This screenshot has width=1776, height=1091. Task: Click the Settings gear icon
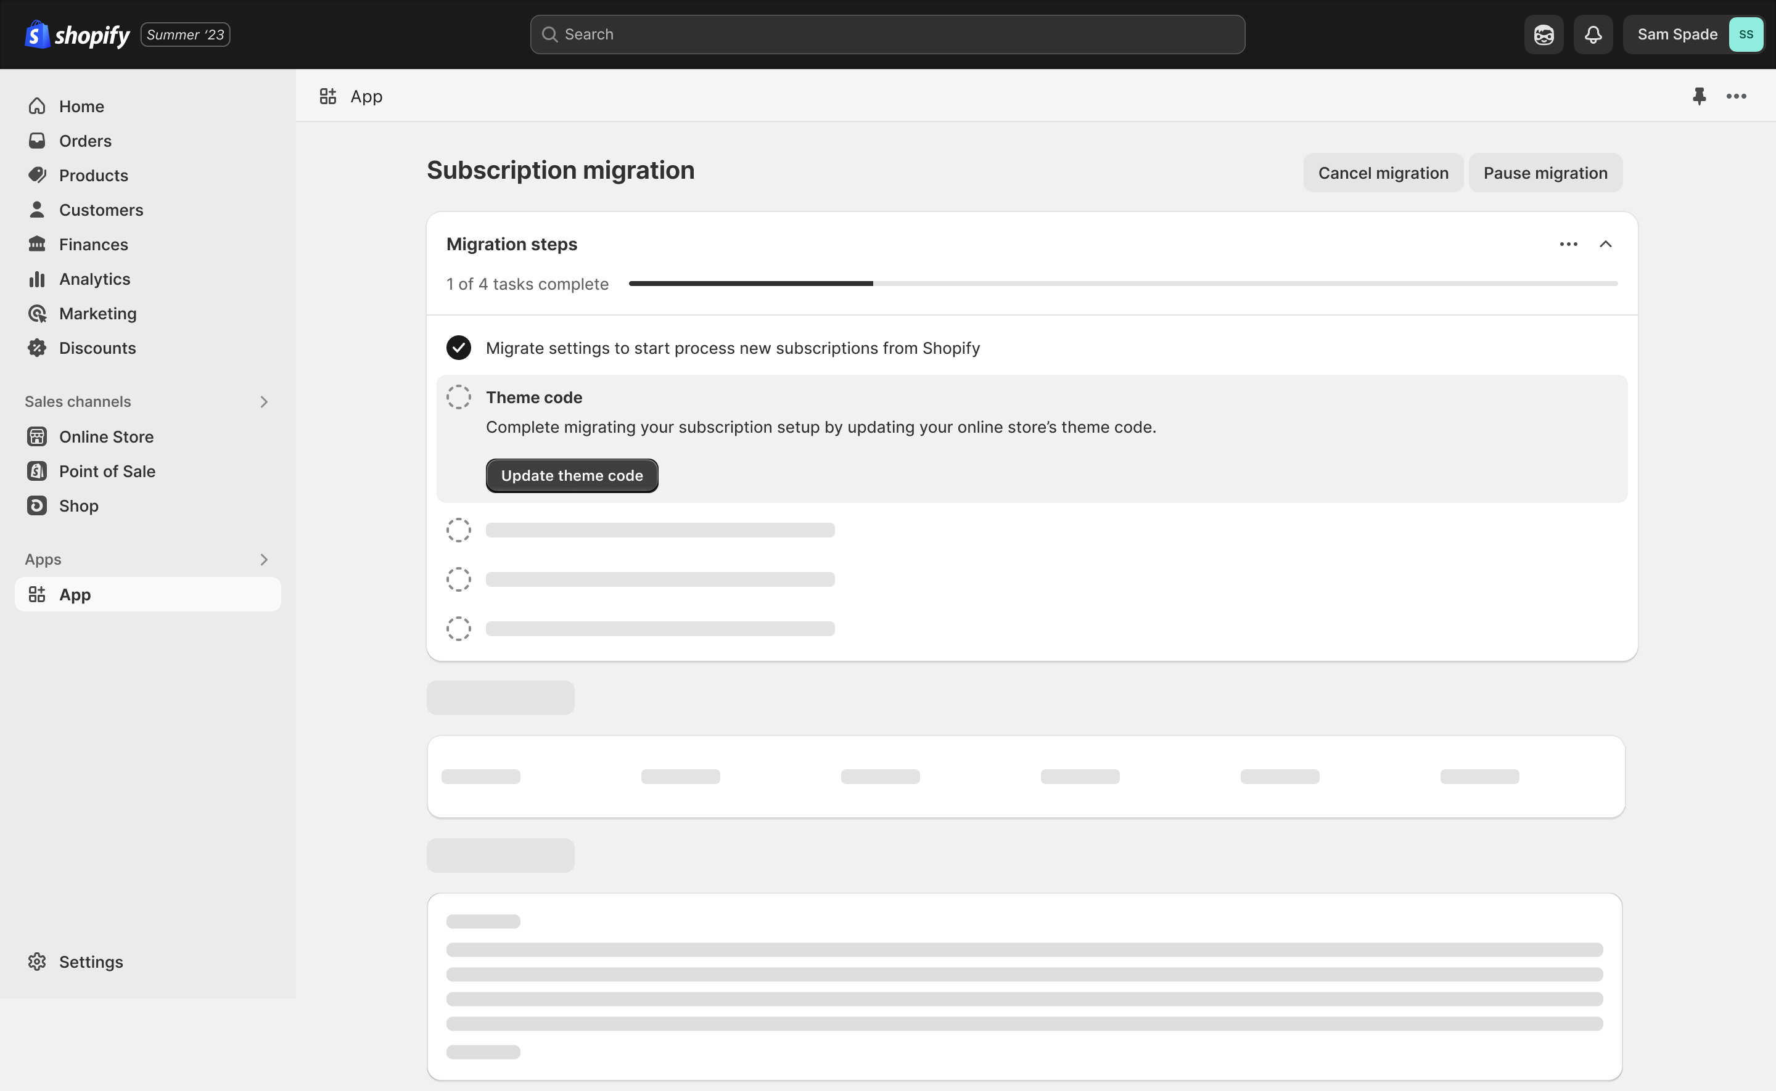(x=38, y=962)
